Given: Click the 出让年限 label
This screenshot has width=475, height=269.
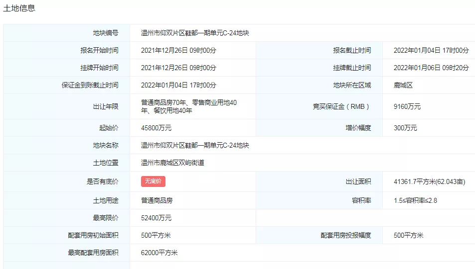Looking at the screenshot, I should pos(106,106).
